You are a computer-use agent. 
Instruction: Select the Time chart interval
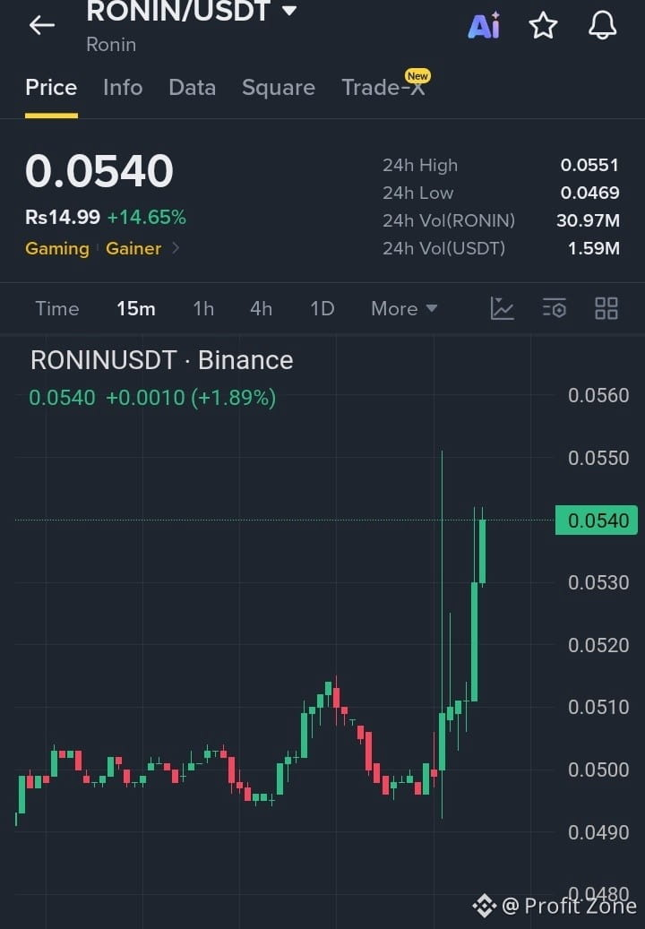[56, 309]
